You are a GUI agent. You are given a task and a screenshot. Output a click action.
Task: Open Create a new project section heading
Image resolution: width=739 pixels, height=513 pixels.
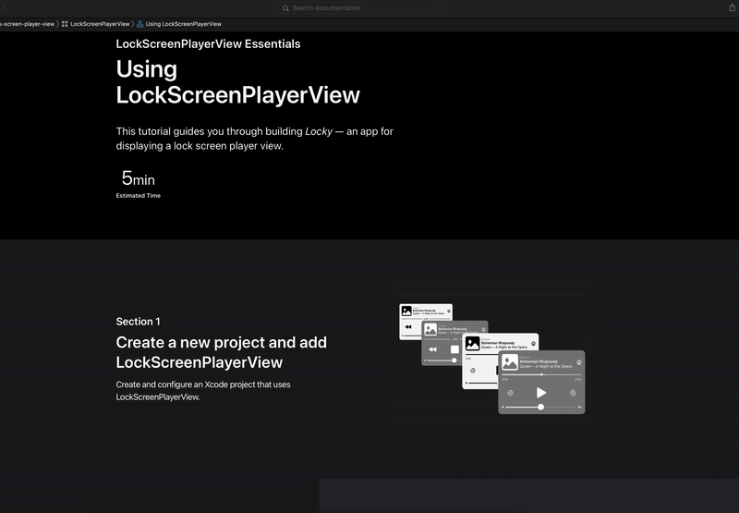pos(221,352)
